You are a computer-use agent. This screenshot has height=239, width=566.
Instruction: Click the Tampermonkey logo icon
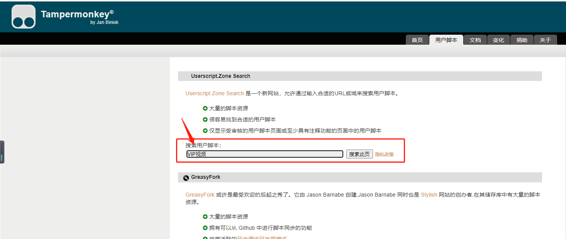(24, 17)
